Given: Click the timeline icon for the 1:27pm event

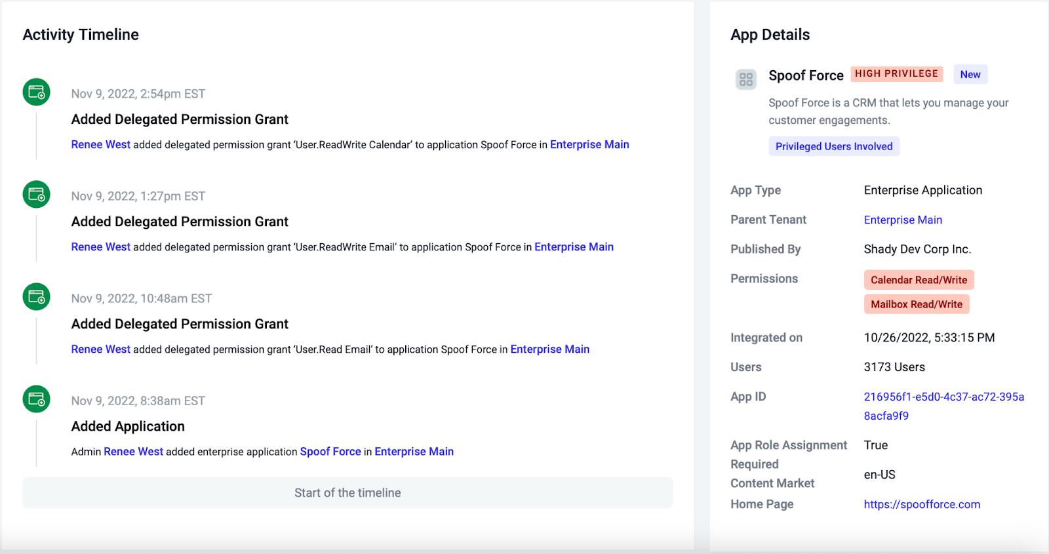Looking at the screenshot, I should click(37, 194).
